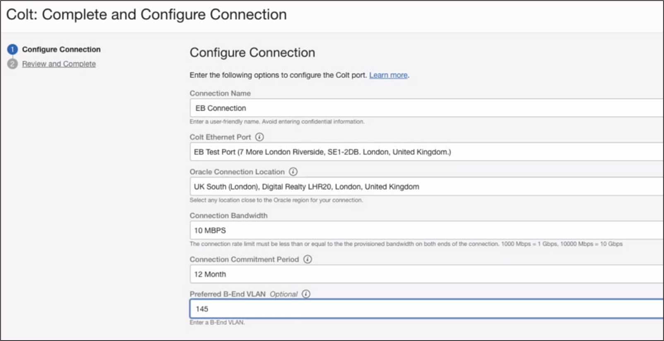
Task: Click the Colt Ethernet Port label
Action: 220,137
